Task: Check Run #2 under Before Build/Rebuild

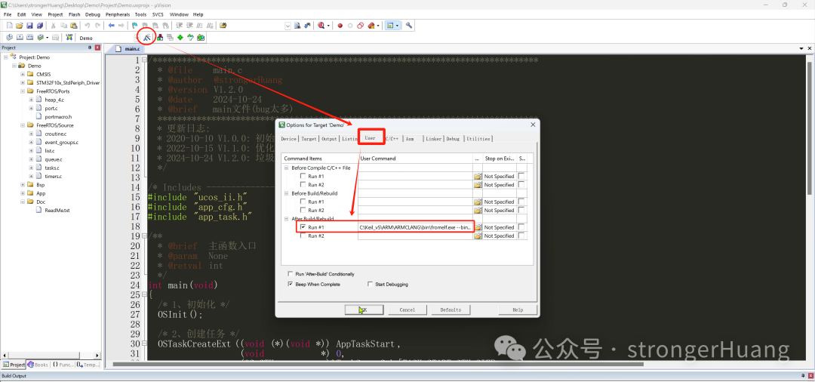Action: (303, 210)
